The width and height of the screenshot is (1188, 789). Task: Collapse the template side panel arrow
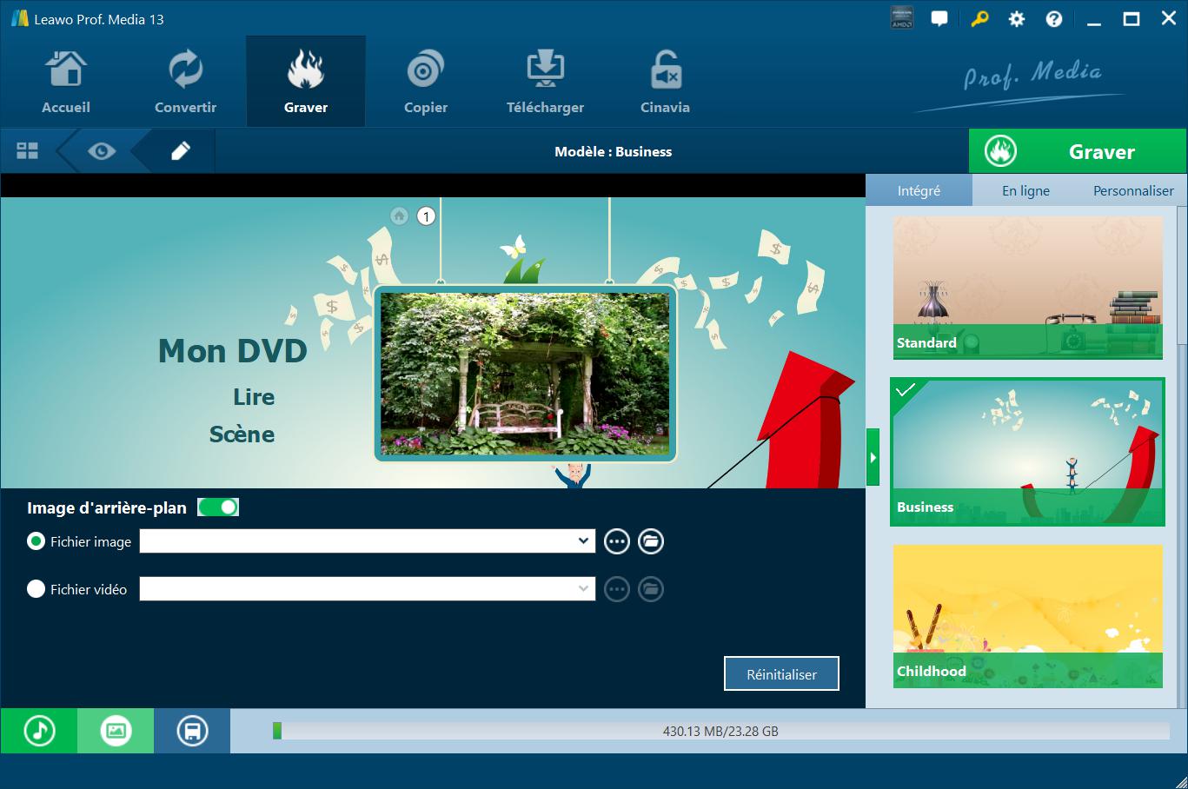(x=873, y=457)
